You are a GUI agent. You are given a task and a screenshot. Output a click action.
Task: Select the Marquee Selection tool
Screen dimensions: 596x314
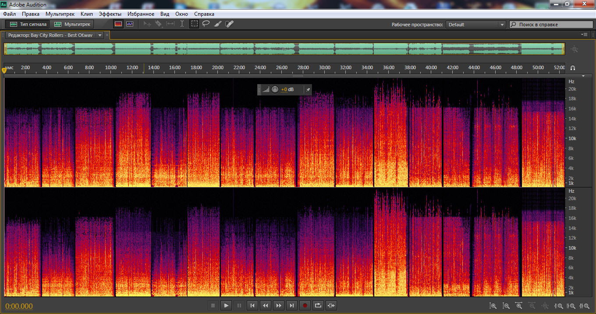(194, 24)
